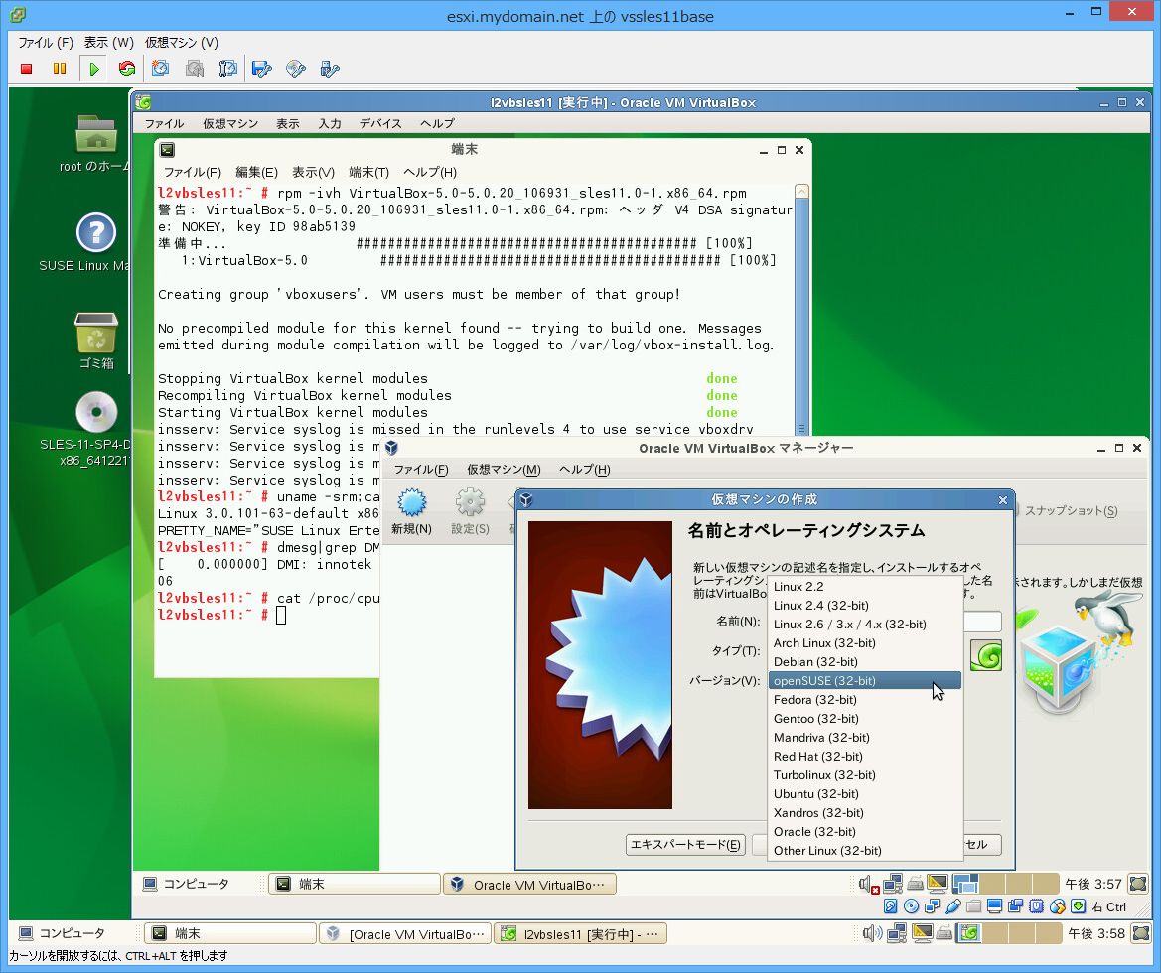The image size is (1161, 973).
Task: Click the shared folders indicator icon
Action: click(973, 906)
